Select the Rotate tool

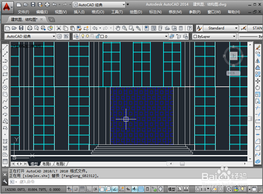258,88
